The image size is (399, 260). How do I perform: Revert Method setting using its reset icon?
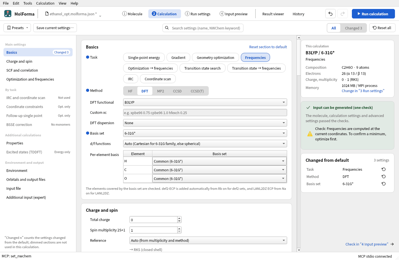point(384,177)
